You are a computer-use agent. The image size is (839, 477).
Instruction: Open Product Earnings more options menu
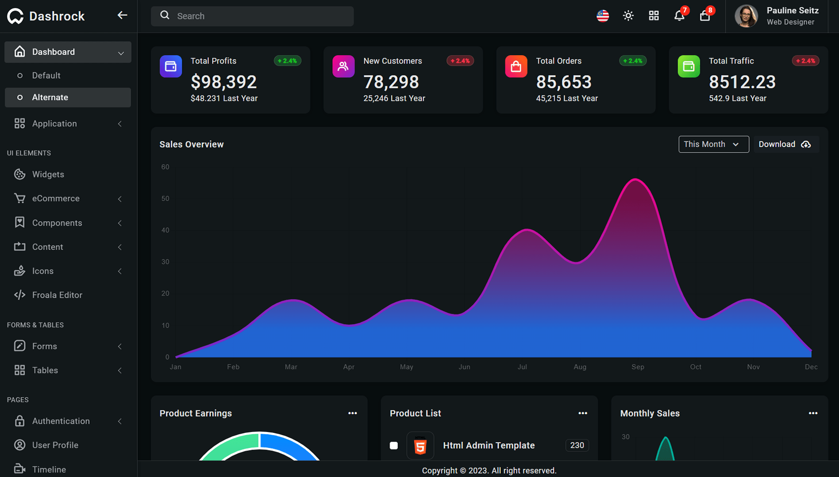(352, 413)
